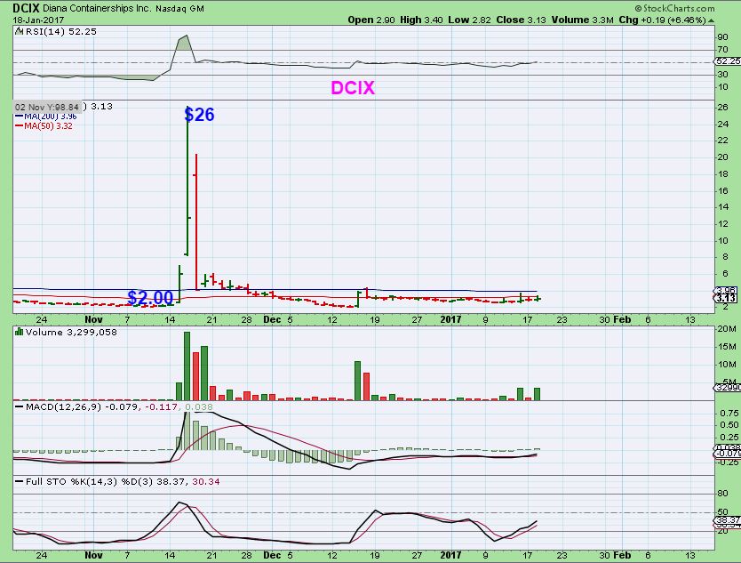Image resolution: width=741 pixels, height=563 pixels.
Task: Click the magenta DCIX annotation text
Action: point(353,87)
